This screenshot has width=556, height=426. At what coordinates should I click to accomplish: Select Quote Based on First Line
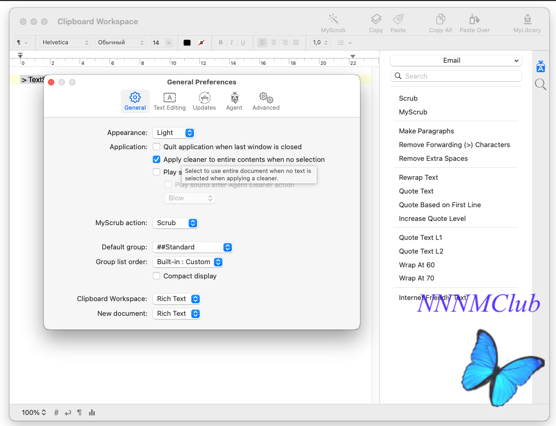(x=440, y=205)
